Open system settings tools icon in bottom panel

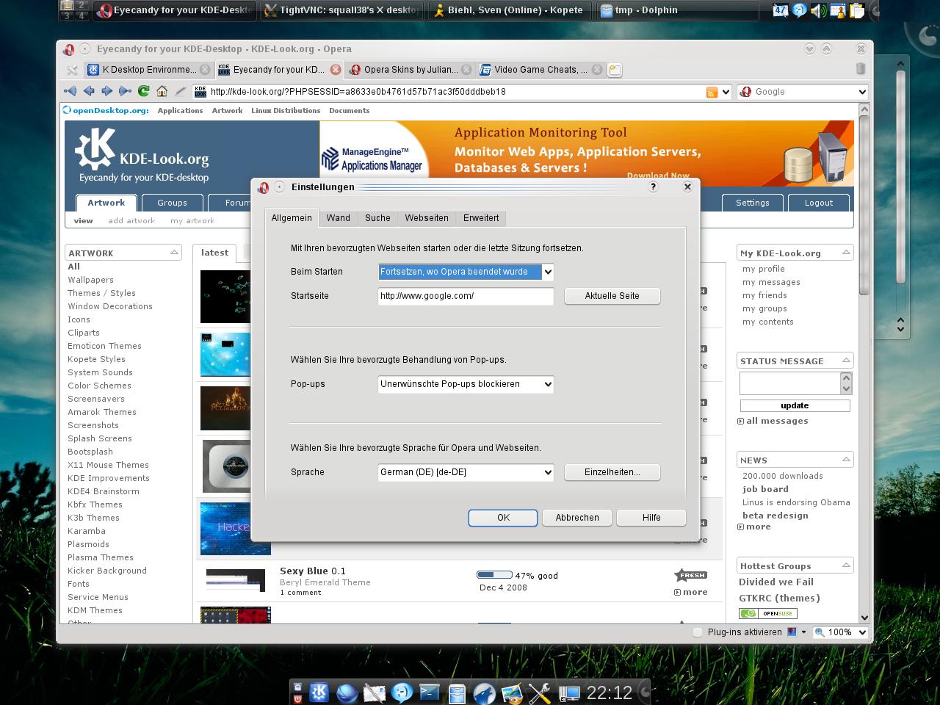540,692
